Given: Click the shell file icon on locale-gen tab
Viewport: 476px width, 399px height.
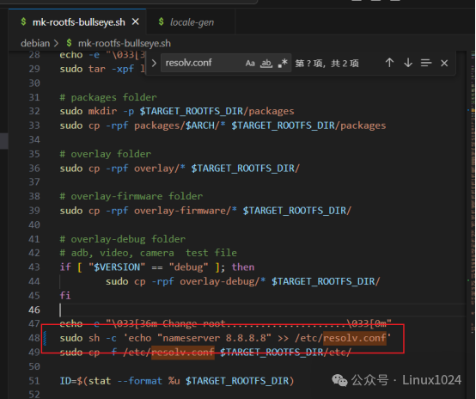Looking at the screenshot, I should 161,21.
